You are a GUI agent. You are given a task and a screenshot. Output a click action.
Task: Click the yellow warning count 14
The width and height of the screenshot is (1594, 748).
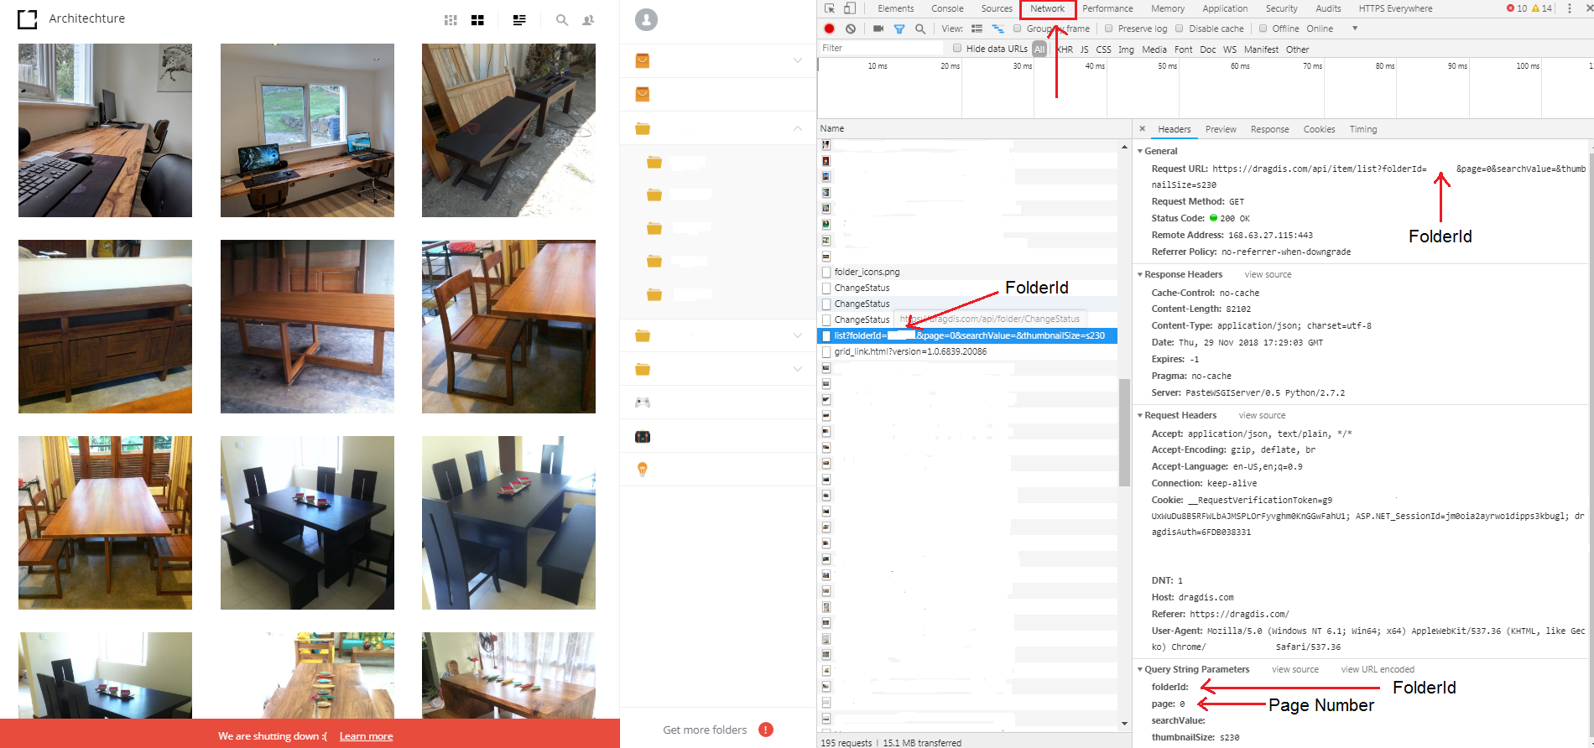point(1542,8)
